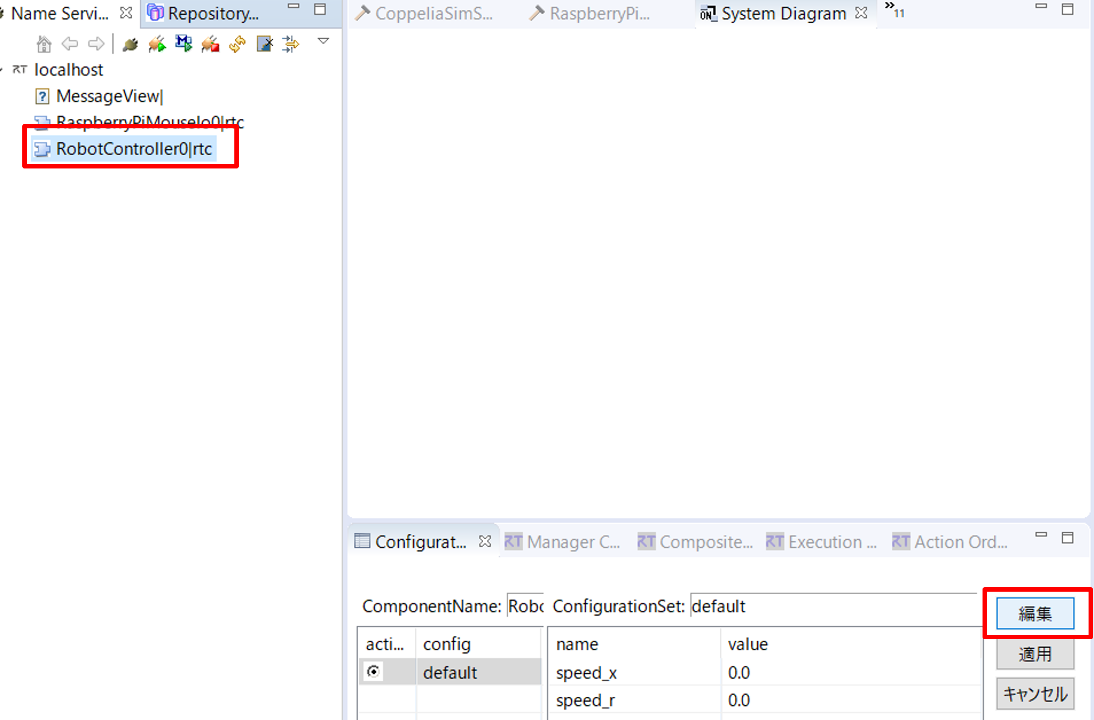Click the red stop disconnect icon
This screenshot has height=720, width=1094.
211,45
